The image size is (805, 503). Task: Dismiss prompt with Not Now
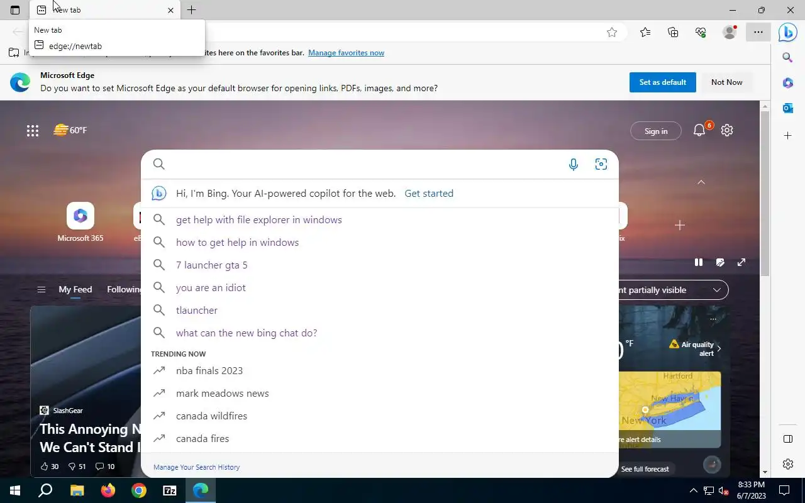click(726, 82)
